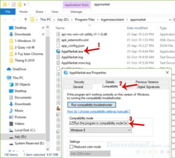Open the quick access toolbar dropdown arrow
175x158 pixels.
pos(25,5)
